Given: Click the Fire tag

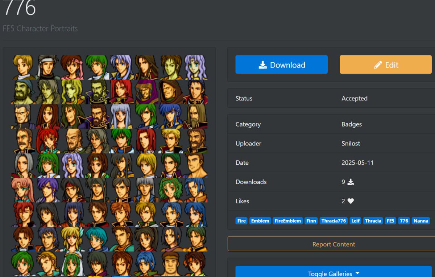Looking at the screenshot, I should tap(241, 220).
